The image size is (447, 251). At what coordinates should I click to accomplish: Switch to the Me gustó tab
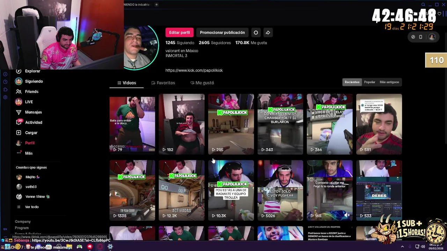pyautogui.click(x=202, y=83)
